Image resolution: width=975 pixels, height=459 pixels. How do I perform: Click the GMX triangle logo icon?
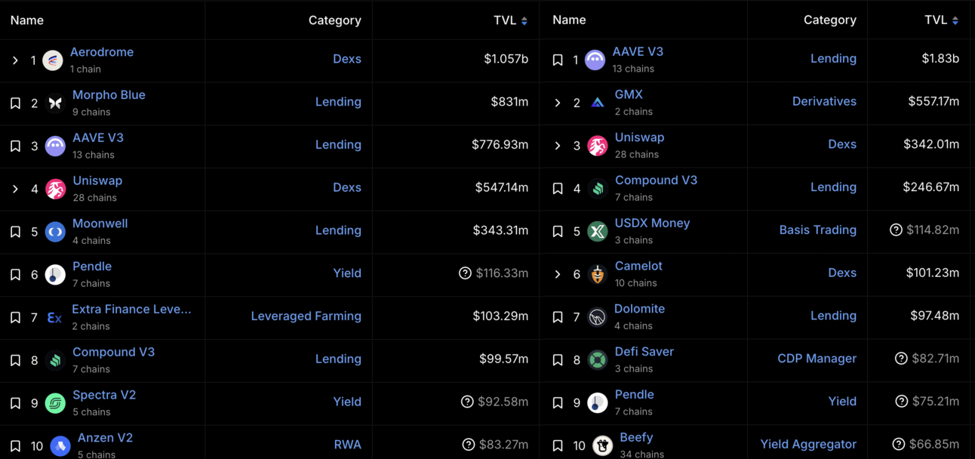pyautogui.click(x=598, y=103)
